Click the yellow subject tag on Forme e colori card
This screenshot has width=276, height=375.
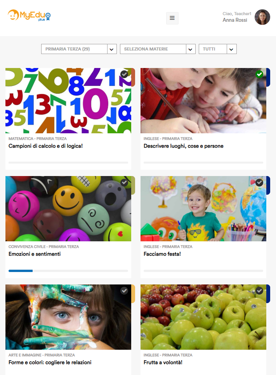(x=133, y=294)
